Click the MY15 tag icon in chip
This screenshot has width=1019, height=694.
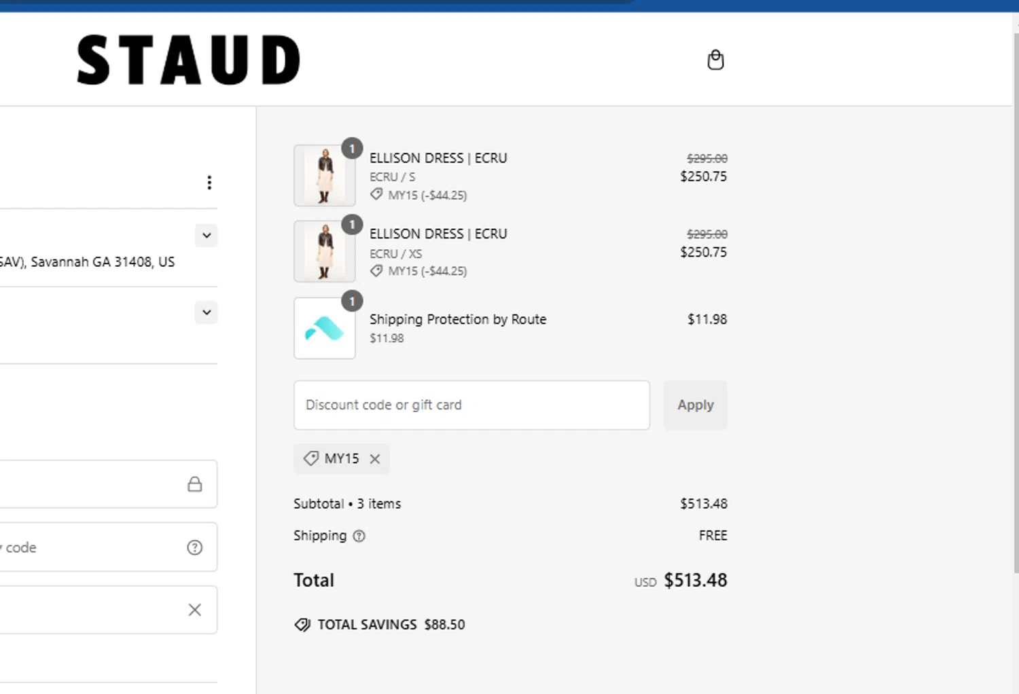311,458
